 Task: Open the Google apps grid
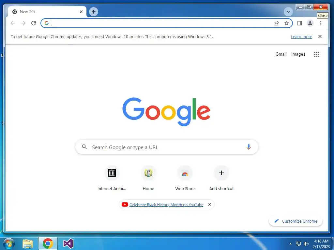pyautogui.click(x=316, y=54)
